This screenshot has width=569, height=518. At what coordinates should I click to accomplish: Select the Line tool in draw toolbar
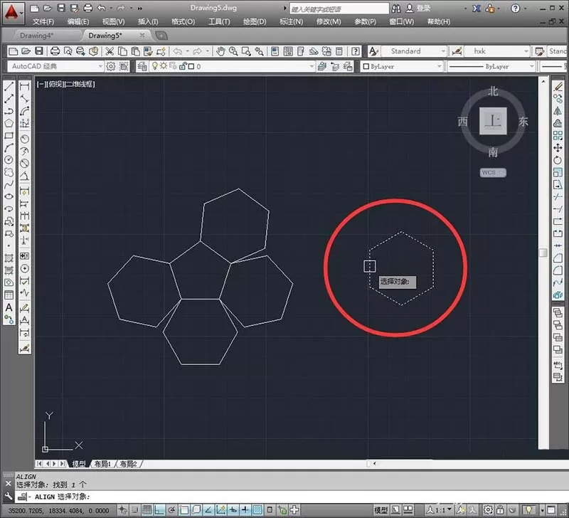9,86
